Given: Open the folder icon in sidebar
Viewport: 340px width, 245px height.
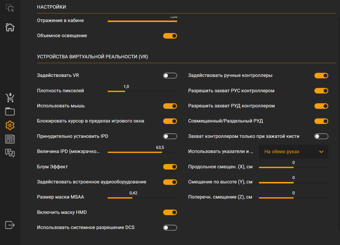Looking at the screenshot, I should [10, 112].
